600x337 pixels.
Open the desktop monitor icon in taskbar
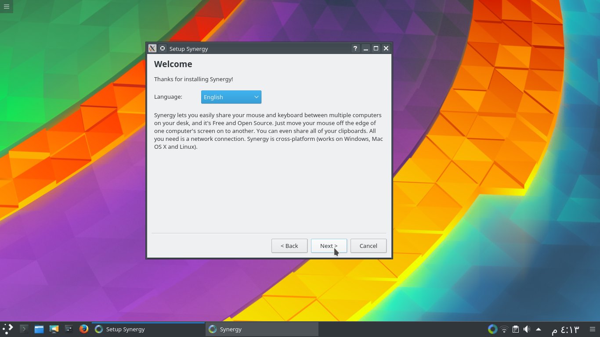54,329
